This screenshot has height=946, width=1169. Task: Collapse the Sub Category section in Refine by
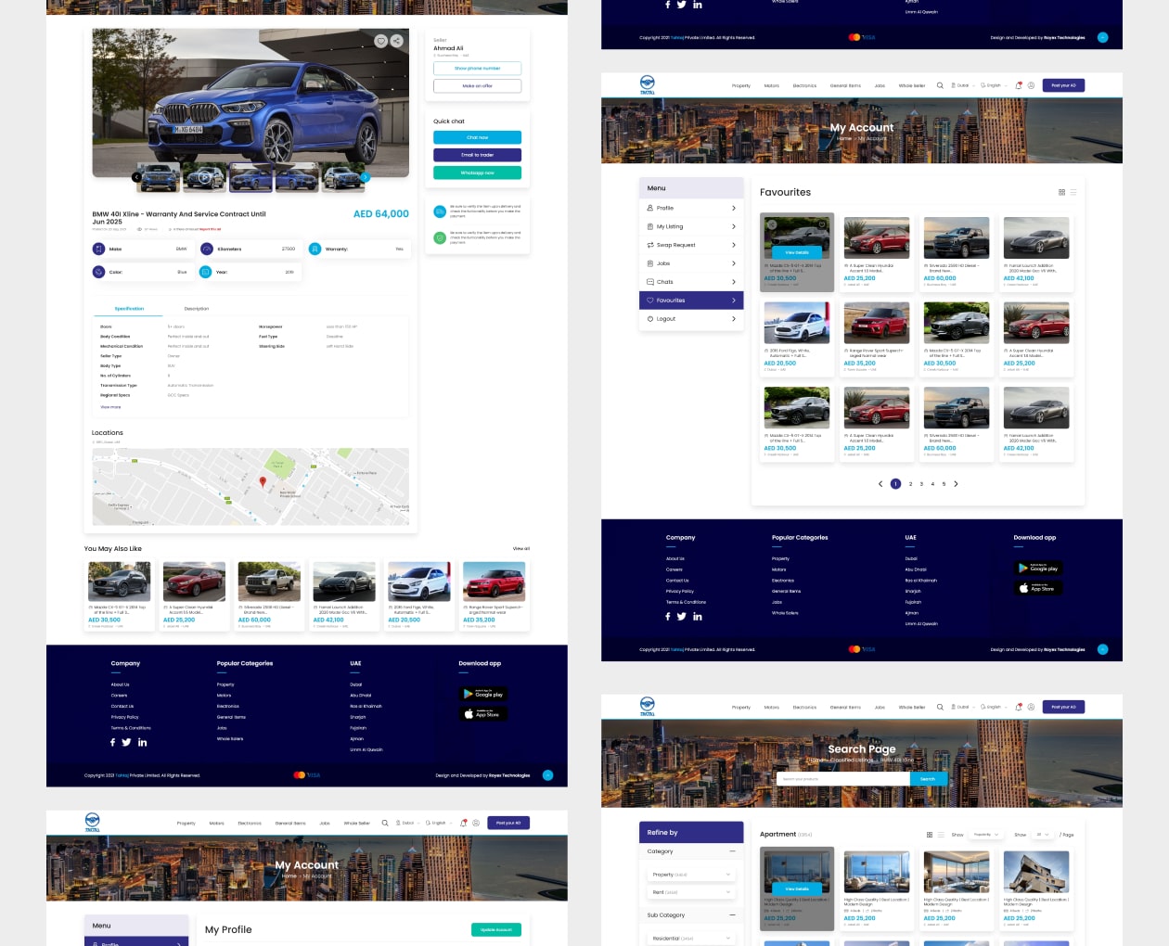(x=732, y=915)
